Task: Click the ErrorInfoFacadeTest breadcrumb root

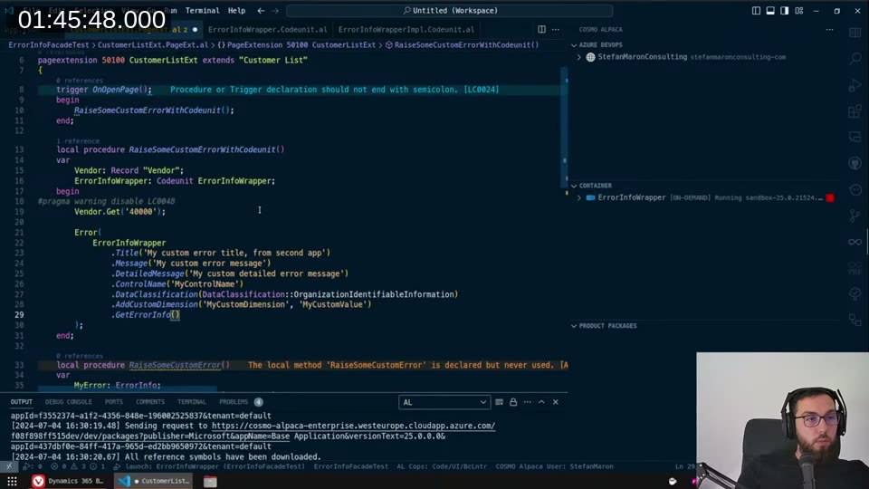Action: 49,45
